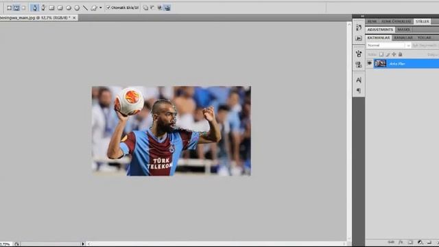Viewport: 439px width, 247px height.
Task: Switch to the KATMANLAR layers tab
Action: 379,38
